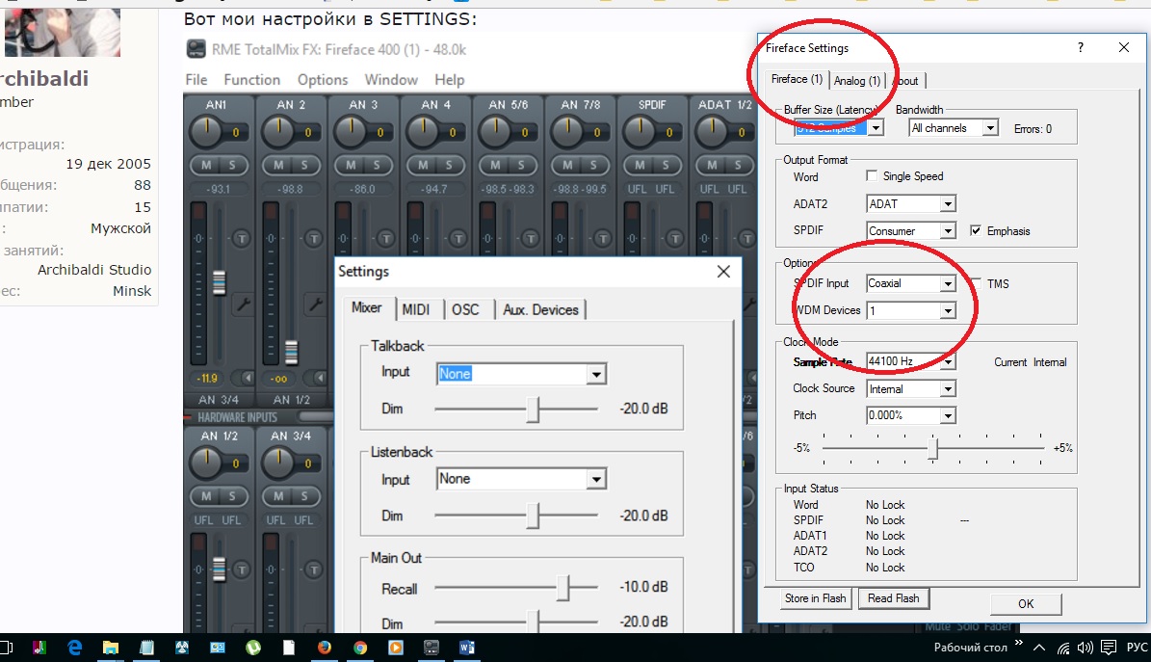Image resolution: width=1151 pixels, height=662 pixels.
Task: Toggle the trim T button on hardware input AN 1/2
Action: coord(241,569)
